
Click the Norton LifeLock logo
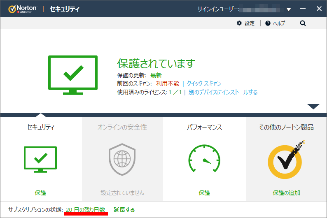(23, 9)
